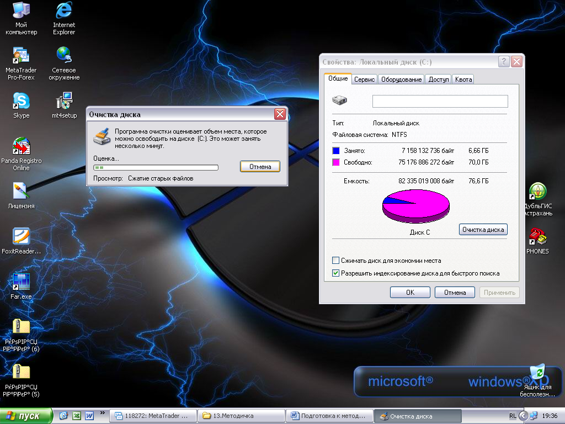This screenshot has height=424, width=565.
Task: Select the zipped folder icon ending (5)
Action: 22,380
